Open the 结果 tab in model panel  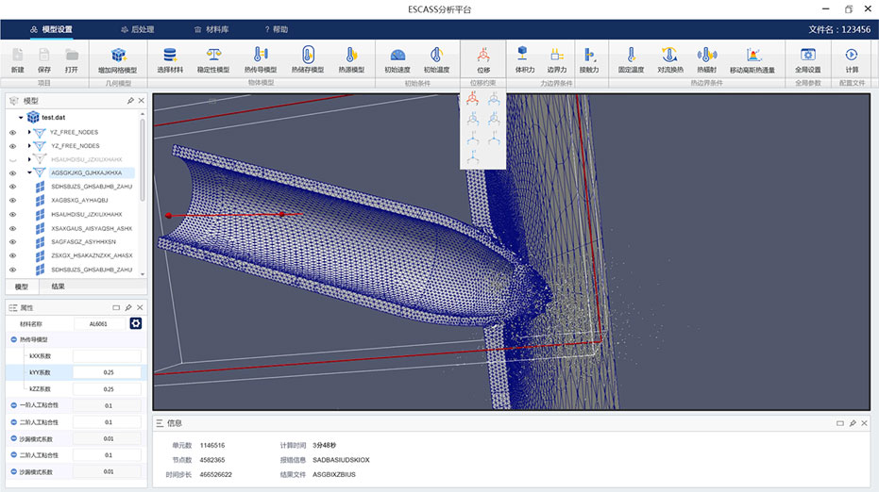(x=59, y=286)
